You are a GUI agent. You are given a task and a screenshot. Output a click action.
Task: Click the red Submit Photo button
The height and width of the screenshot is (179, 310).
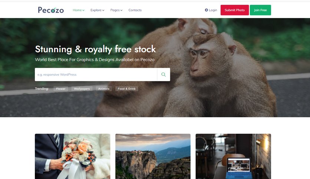pos(235,10)
